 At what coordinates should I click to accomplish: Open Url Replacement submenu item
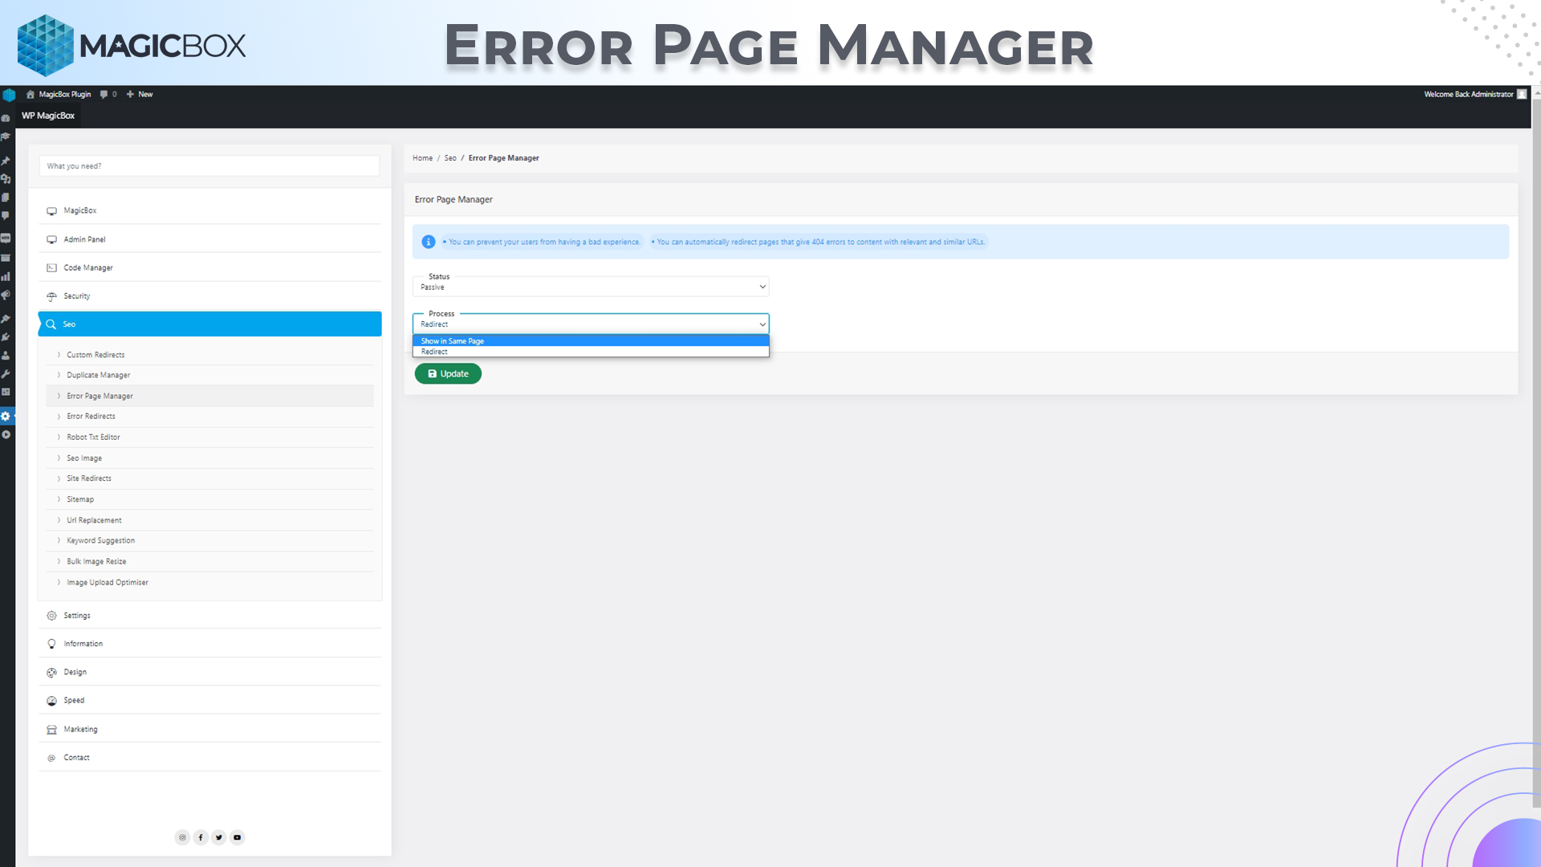(x=209, y=520)
